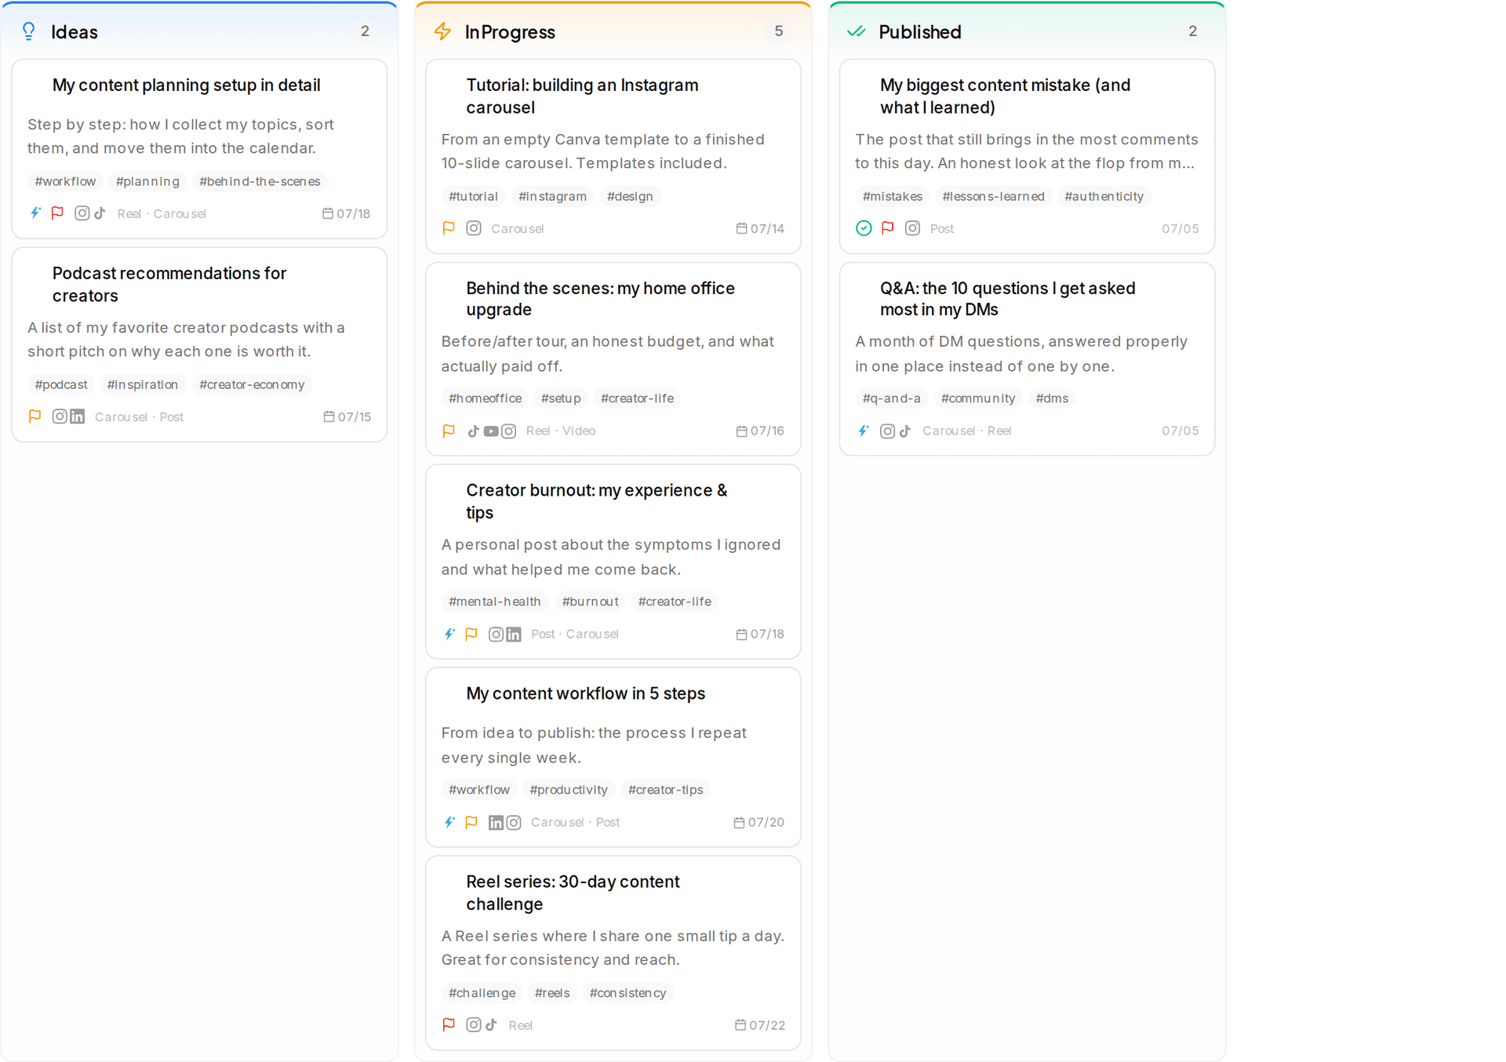Select the #community tag
1506x1062 pixels.
point(978,398)
